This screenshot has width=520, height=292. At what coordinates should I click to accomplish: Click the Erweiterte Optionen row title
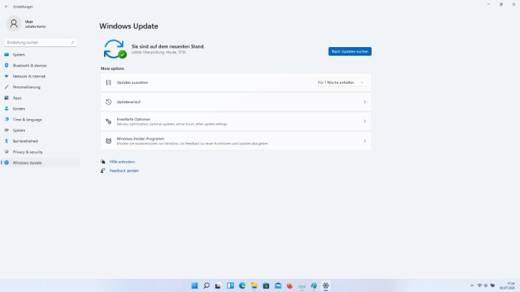pyautogui.click(x=133, y=119)
